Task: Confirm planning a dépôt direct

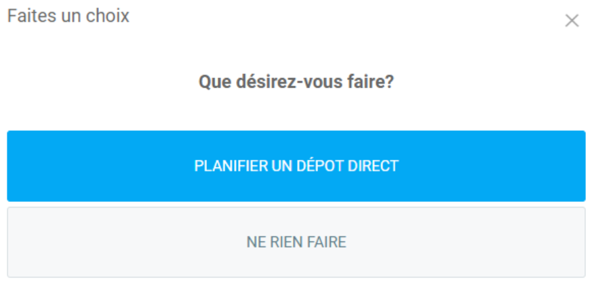Action: tap(296, 166)
